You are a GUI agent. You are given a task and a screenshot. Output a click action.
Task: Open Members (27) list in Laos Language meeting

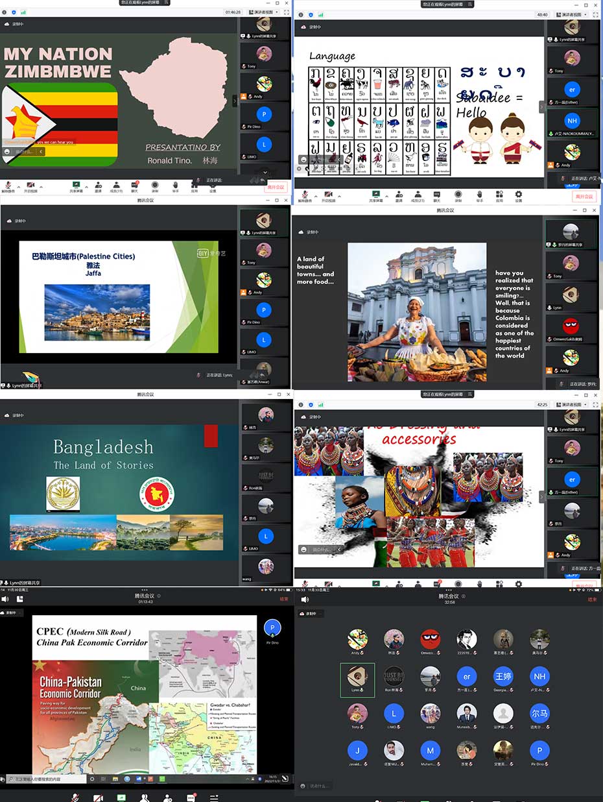[x=418, y=194]
